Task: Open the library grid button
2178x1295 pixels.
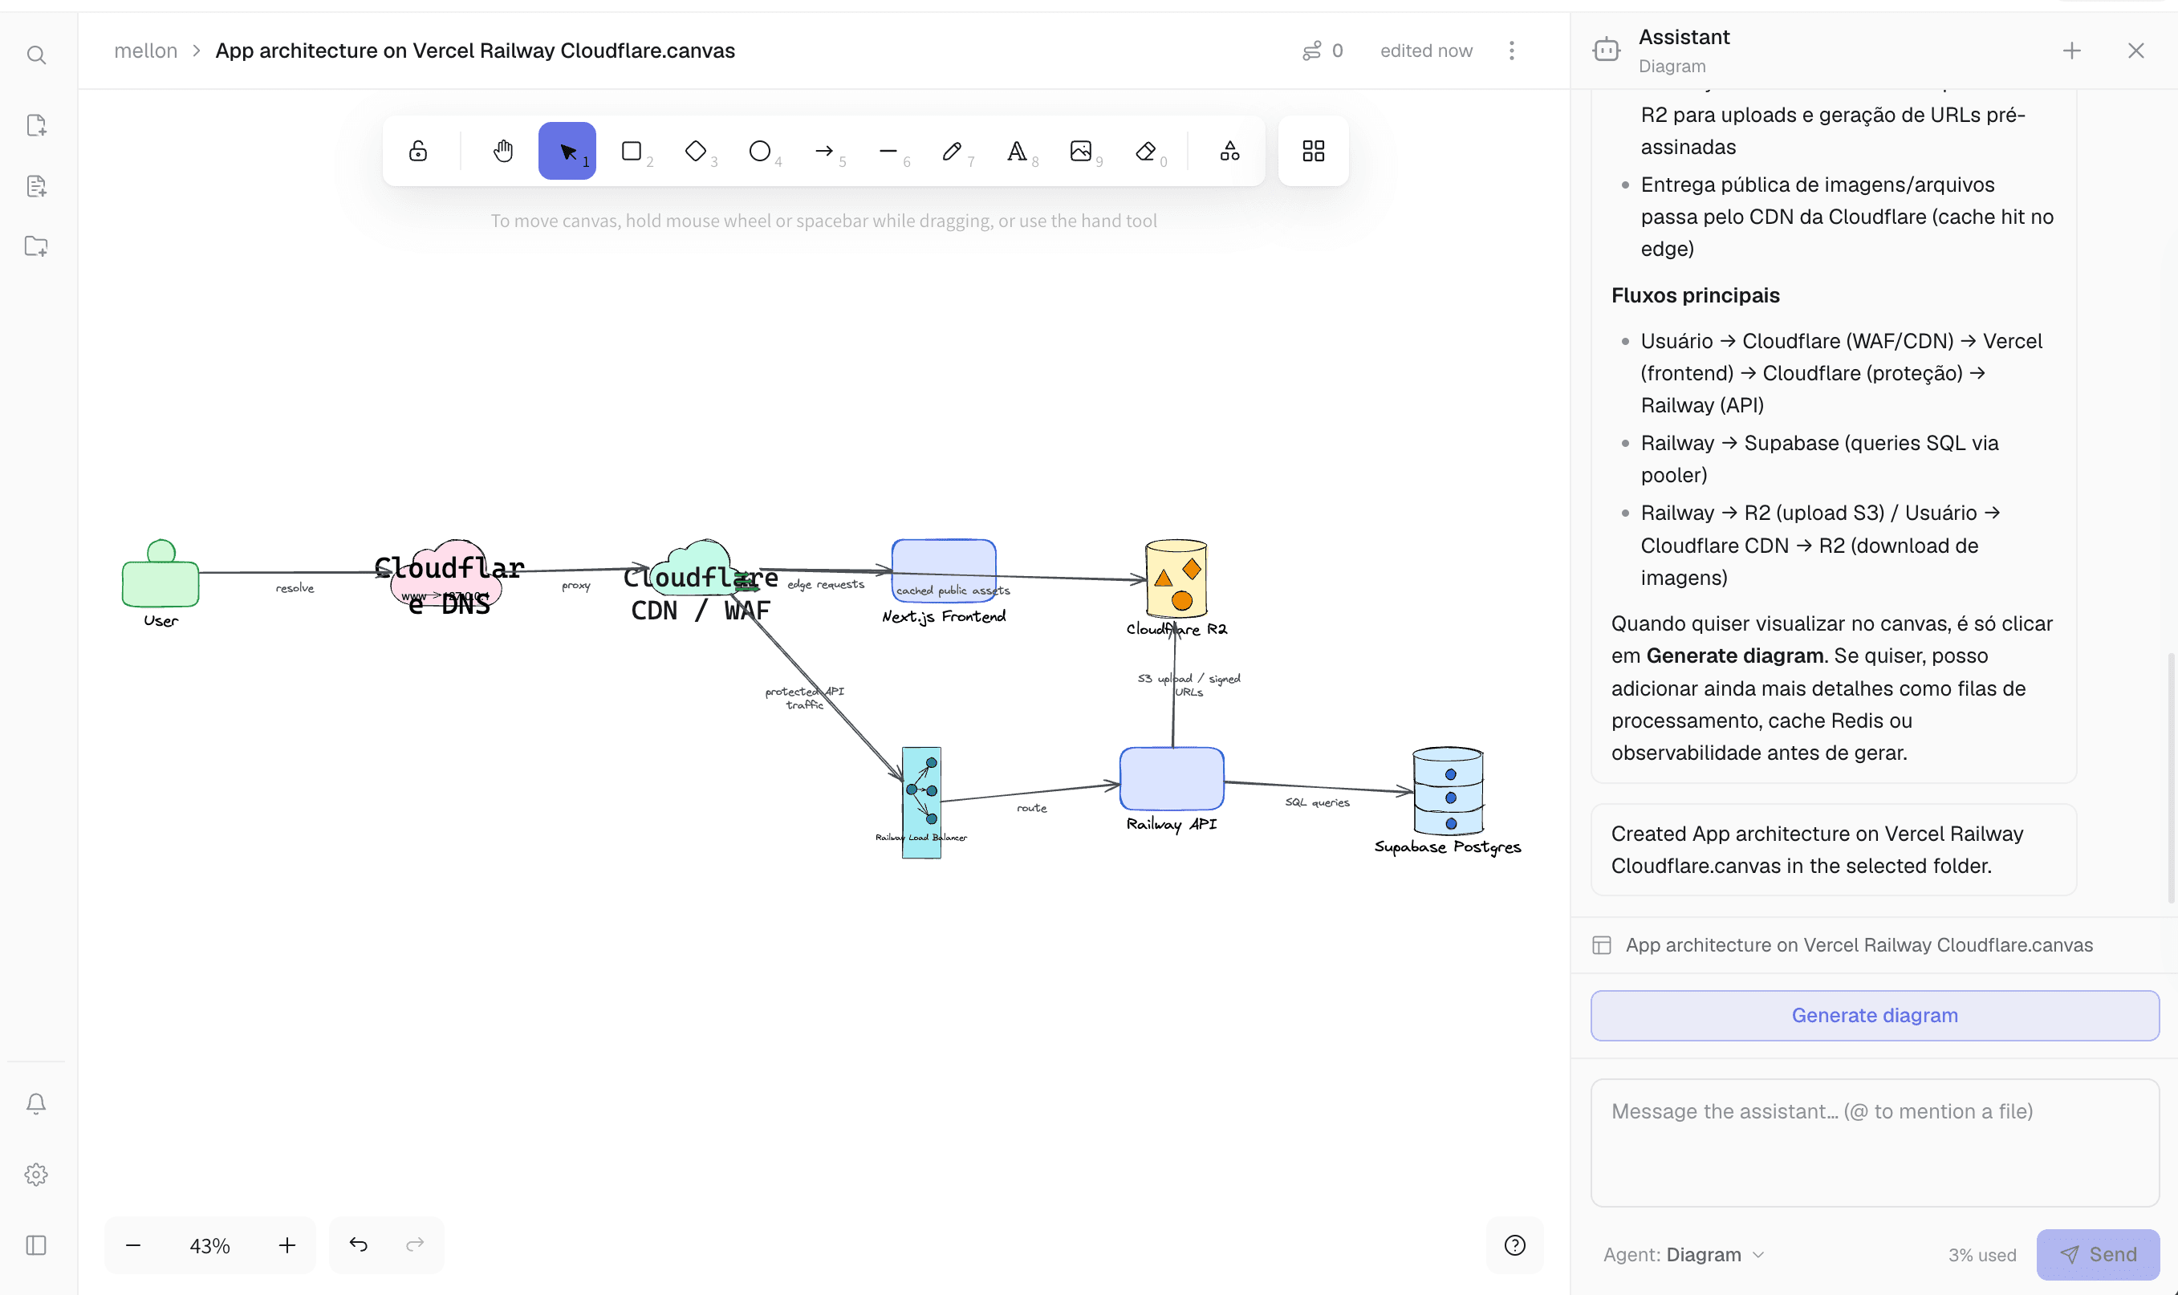Action: [1313, 151]
